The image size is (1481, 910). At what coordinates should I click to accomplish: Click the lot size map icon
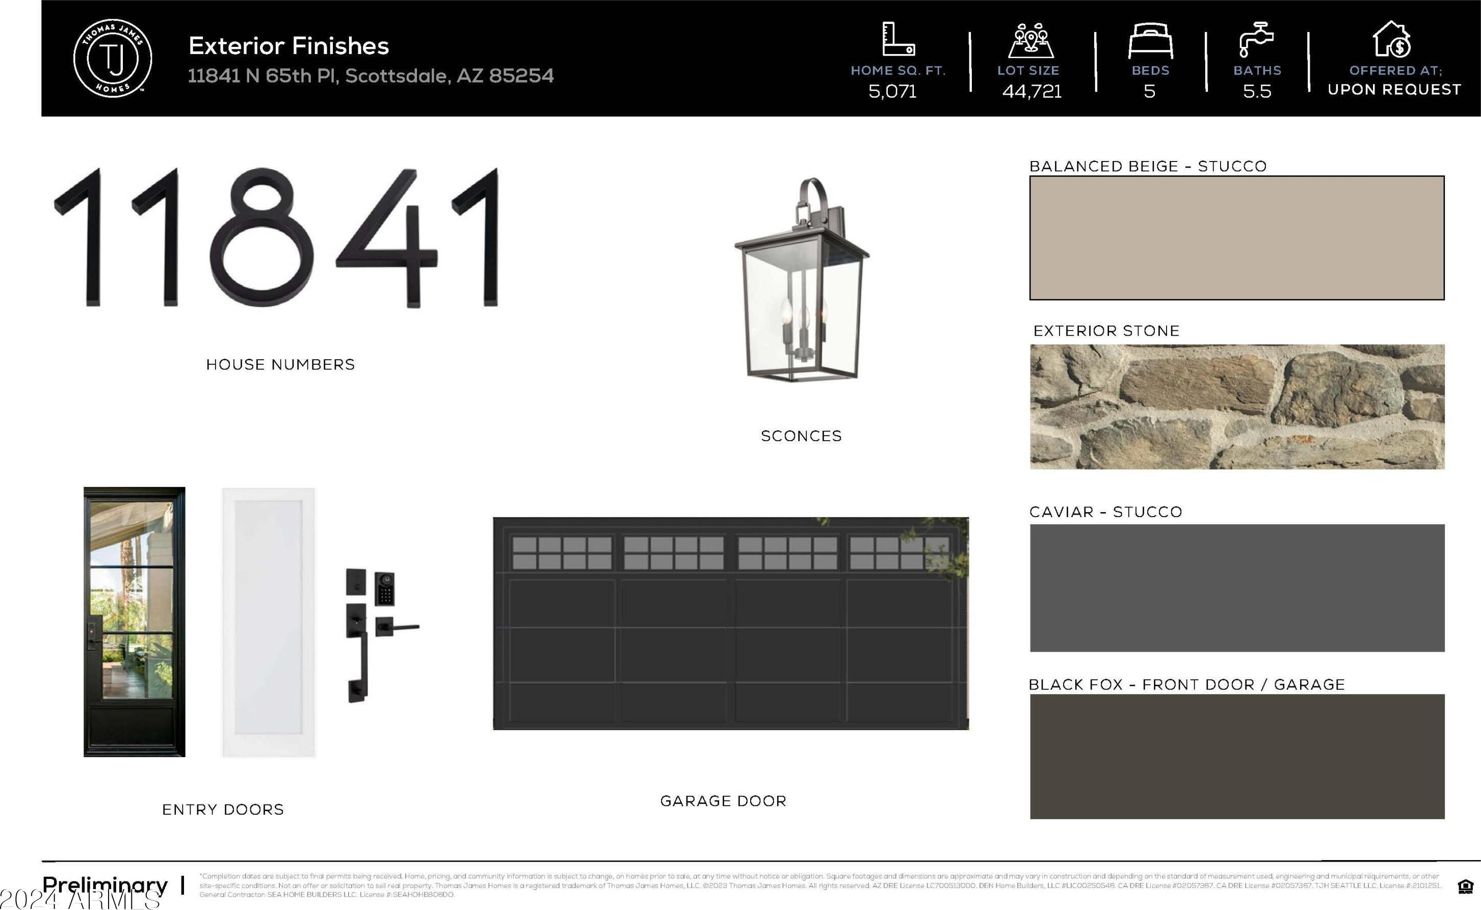(1032, 40)
